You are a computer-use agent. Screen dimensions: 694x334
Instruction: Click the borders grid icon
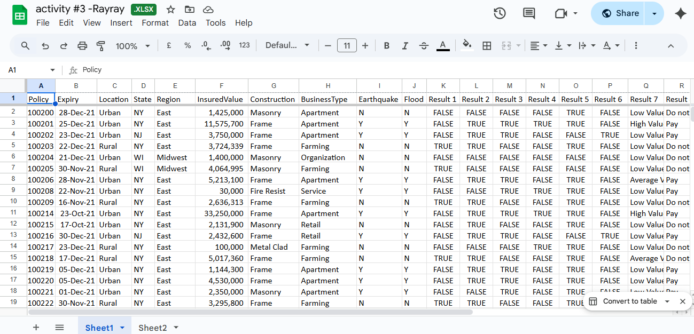click(x=487, y=46)
